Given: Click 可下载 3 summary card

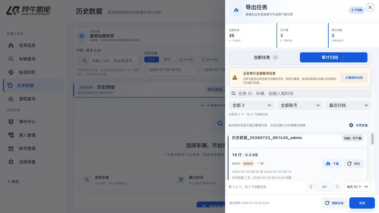Looking at the screenshot, I should tap(302, 35).
